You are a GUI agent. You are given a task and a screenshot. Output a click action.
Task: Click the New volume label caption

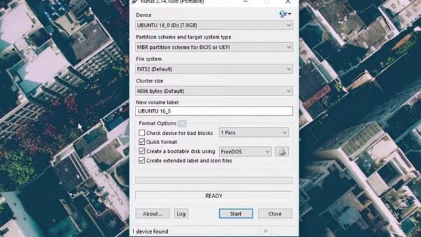click(157, 103)
